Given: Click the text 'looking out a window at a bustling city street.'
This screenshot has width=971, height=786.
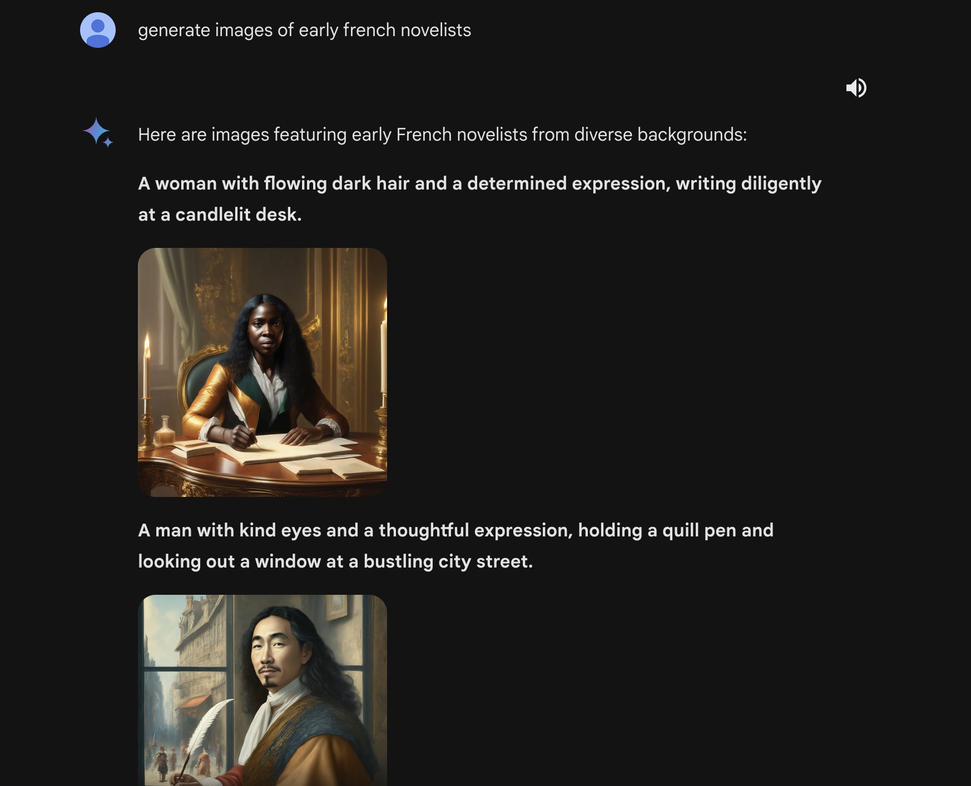Looking at the screenshot, I should click(335, 561).
